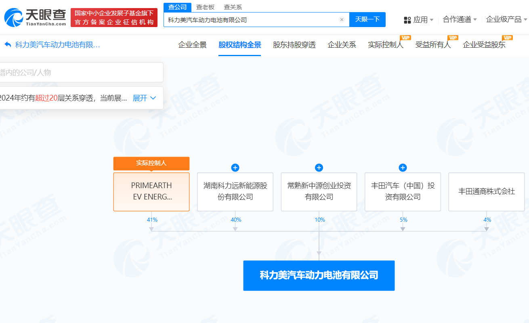The width and height of the screenshot is (529, 323).
Task: Click the orange 实际控制人 label tag
Action: pos(151,164)
